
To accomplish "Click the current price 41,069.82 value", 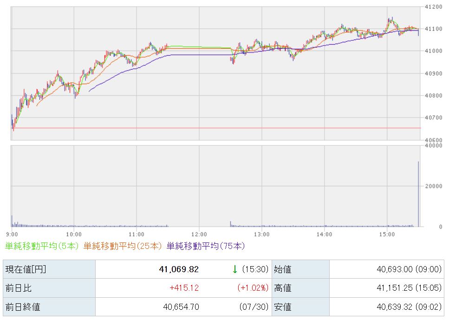I will click(x=179, y=269).
